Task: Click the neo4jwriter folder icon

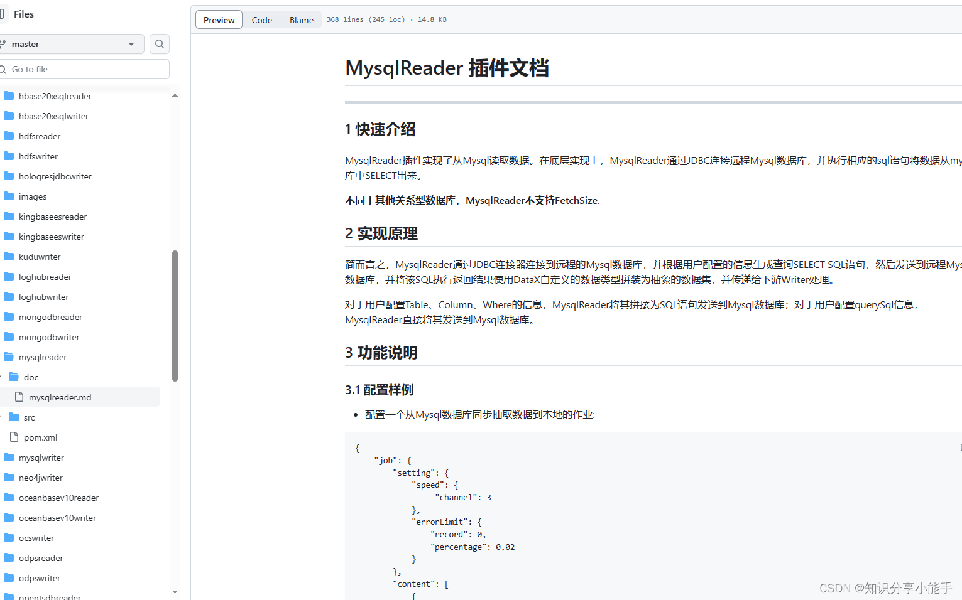Action: 9,478
